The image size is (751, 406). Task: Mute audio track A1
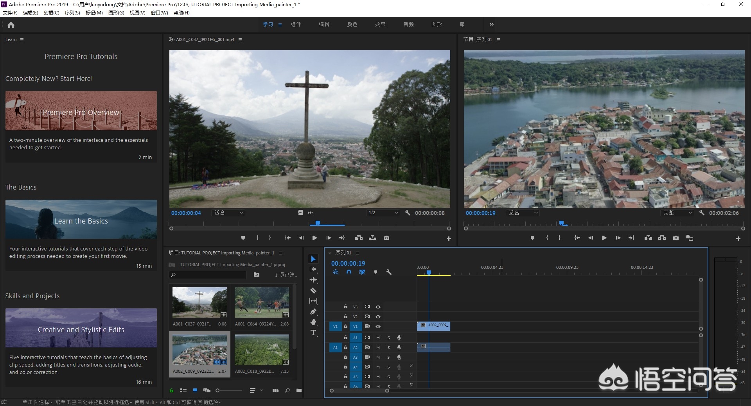378,338
